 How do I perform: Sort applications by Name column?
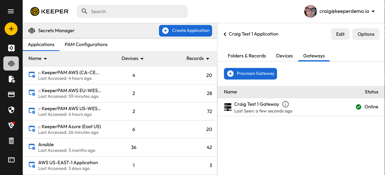click(x=38, y=58)
